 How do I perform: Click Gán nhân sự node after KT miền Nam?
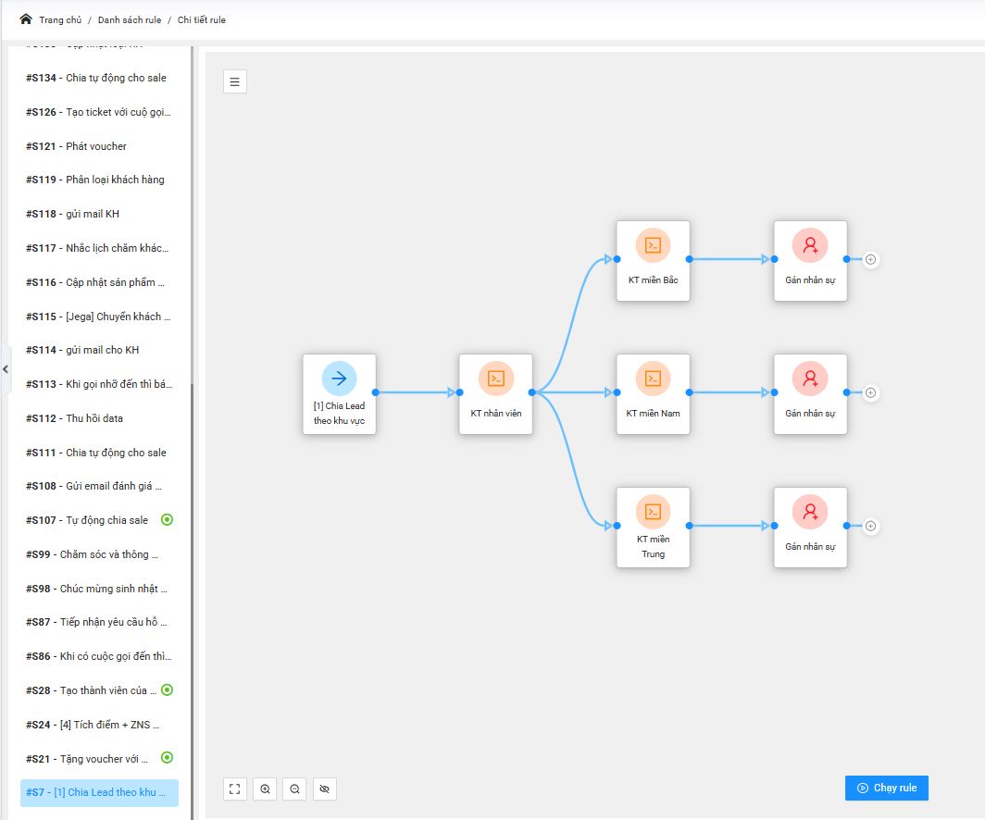click(x=810, y=392)
